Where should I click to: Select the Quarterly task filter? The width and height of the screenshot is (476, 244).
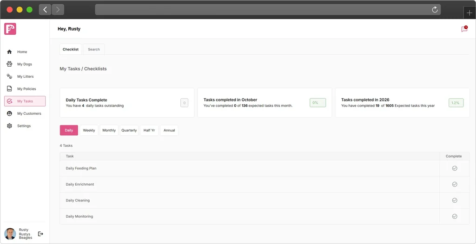point(129,130)
